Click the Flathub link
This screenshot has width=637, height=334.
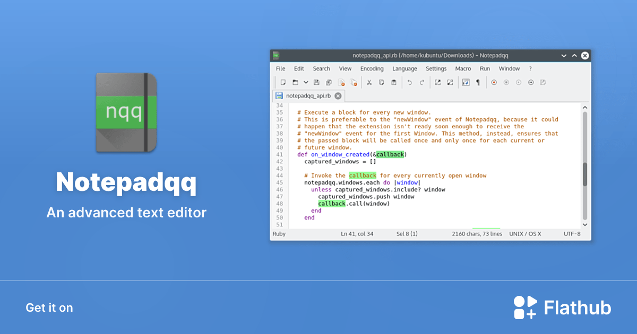[x=562, y=307]
